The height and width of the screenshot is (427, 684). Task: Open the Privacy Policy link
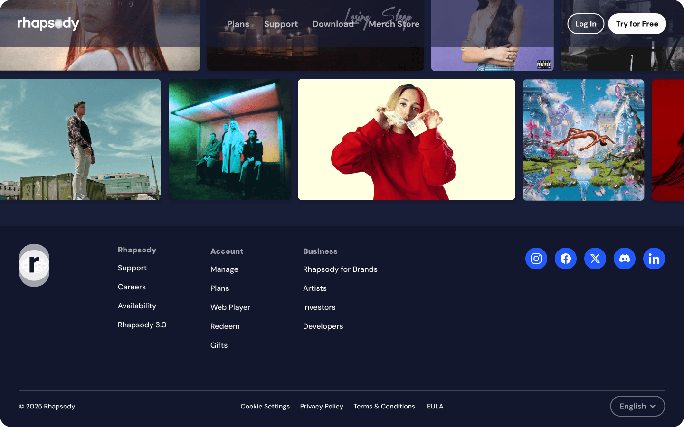pyautogui.click(x=322, y=407)
